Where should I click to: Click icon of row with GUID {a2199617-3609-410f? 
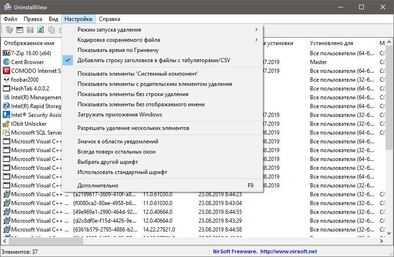pyautogui.click(x=6, y=194)
